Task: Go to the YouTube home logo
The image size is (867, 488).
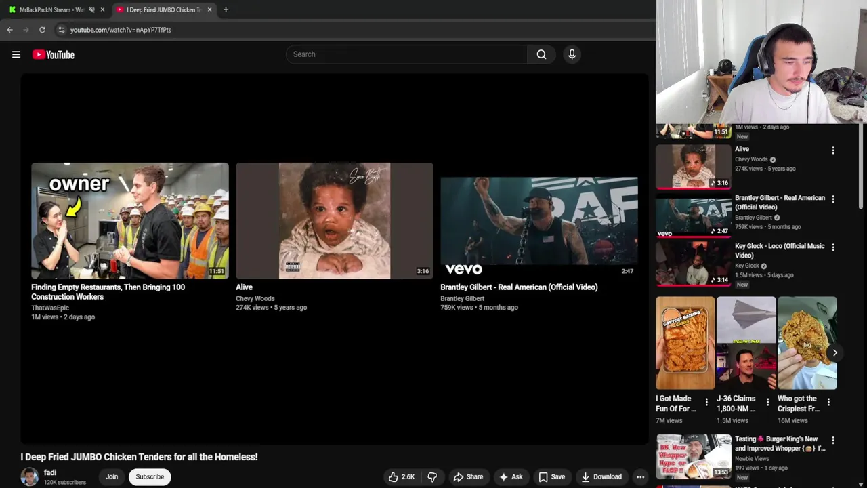Action: click(54, 55)
